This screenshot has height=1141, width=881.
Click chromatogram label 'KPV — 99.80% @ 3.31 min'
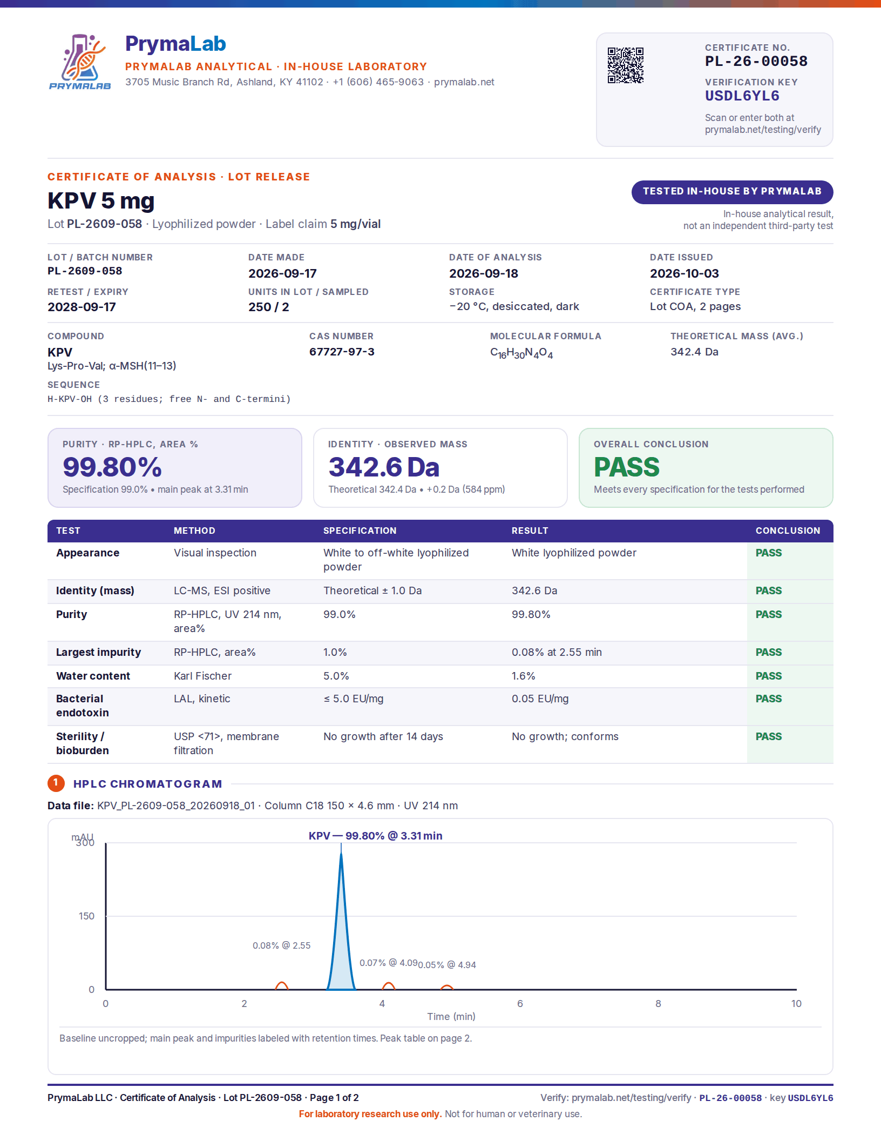pos(375,836)
